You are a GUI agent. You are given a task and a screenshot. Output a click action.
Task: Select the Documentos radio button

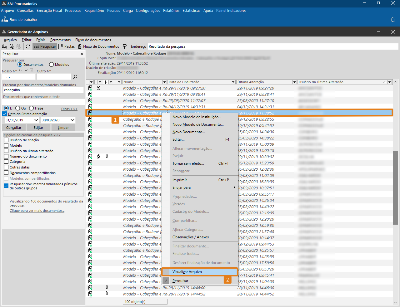[20, 65]
